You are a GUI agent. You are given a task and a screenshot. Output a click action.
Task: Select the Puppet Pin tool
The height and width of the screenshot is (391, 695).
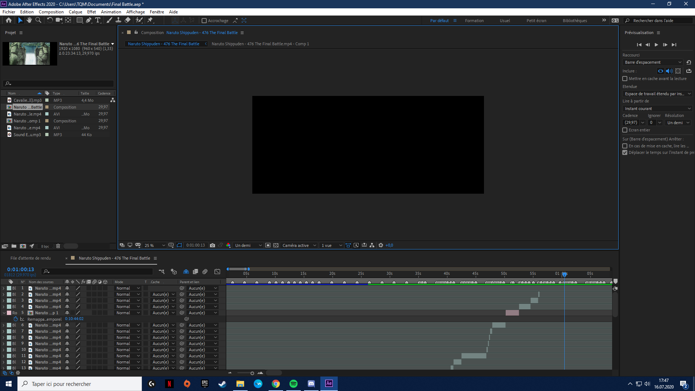pos(150,20)
